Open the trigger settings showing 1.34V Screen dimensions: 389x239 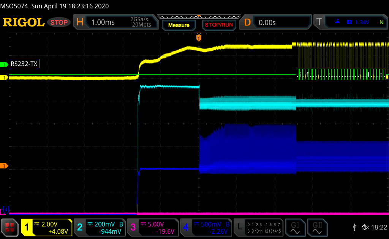350,22
